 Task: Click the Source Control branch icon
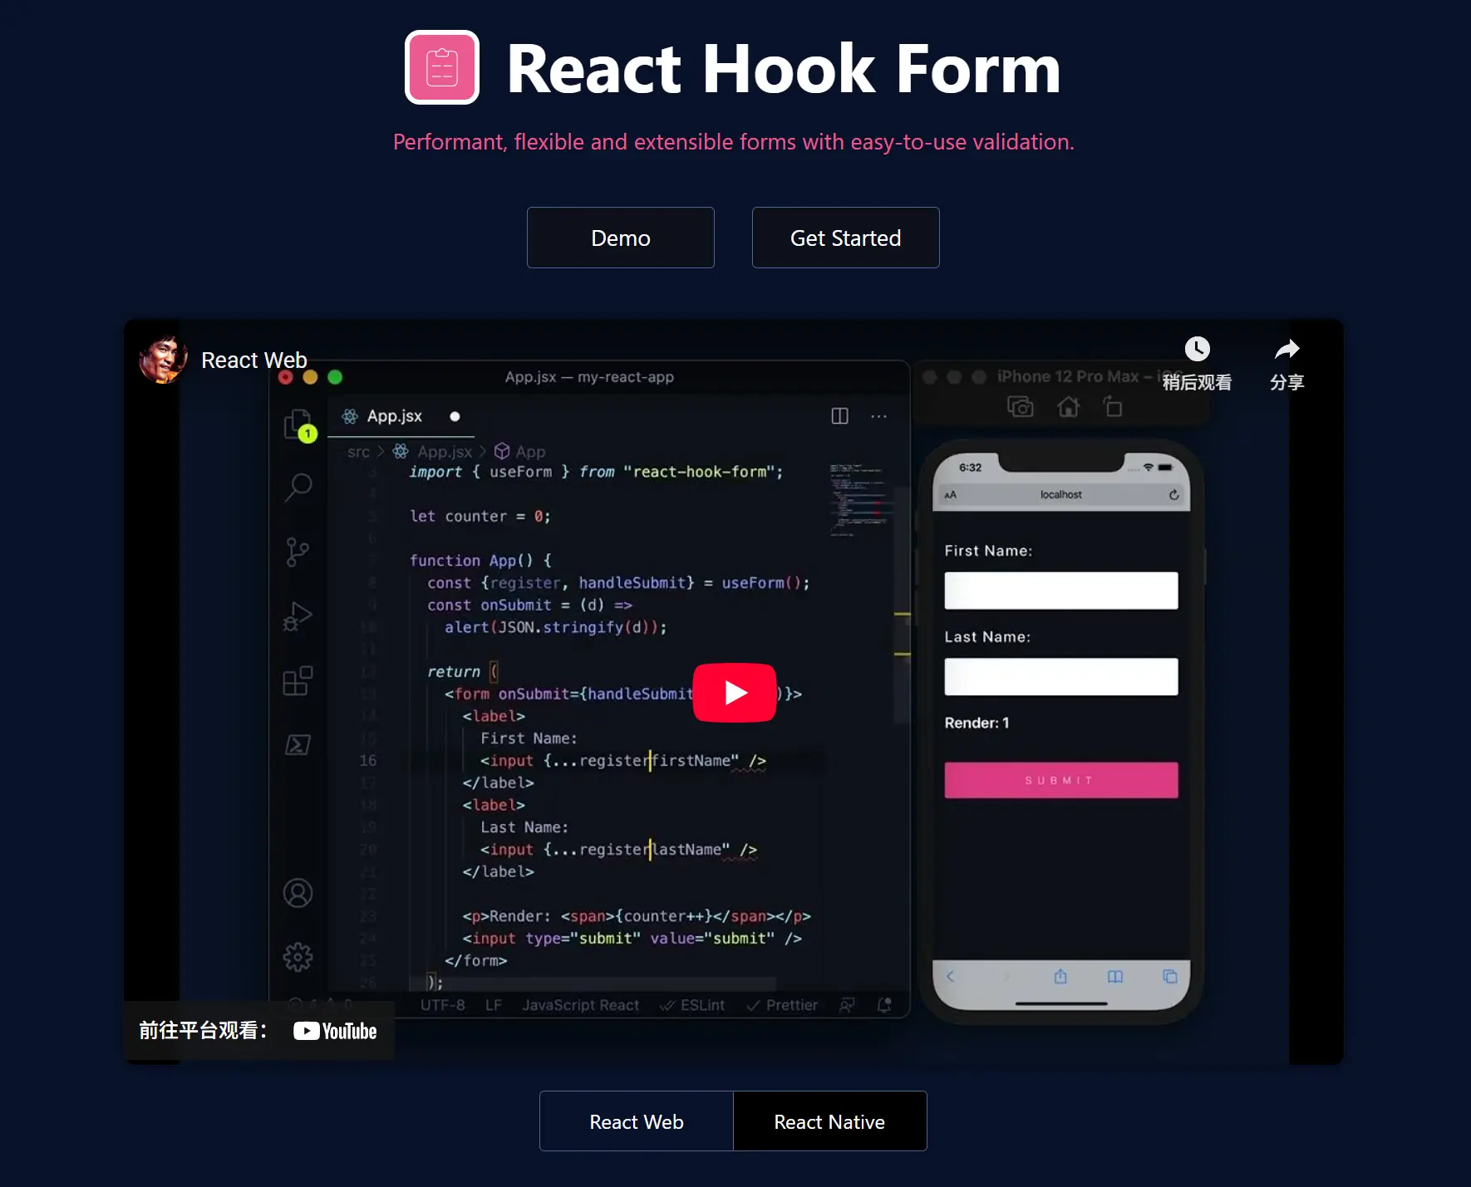[298, 552]
